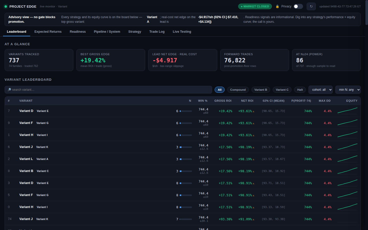
Task: Switch to the Trade Log tab
Action: tap(157, 32)
